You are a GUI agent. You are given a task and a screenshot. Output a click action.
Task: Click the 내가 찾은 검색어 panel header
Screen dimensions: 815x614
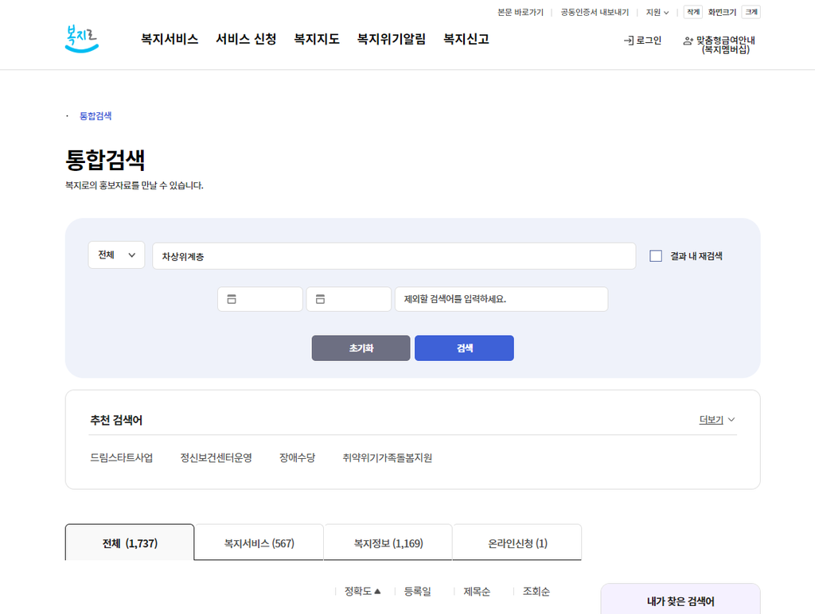(x=680, y=601)
